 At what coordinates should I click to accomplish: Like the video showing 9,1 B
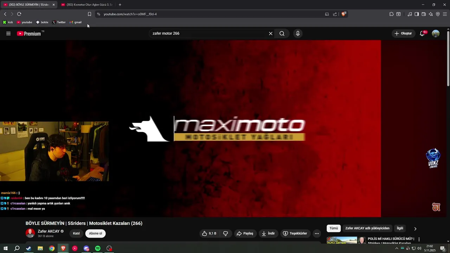(209, 233)
